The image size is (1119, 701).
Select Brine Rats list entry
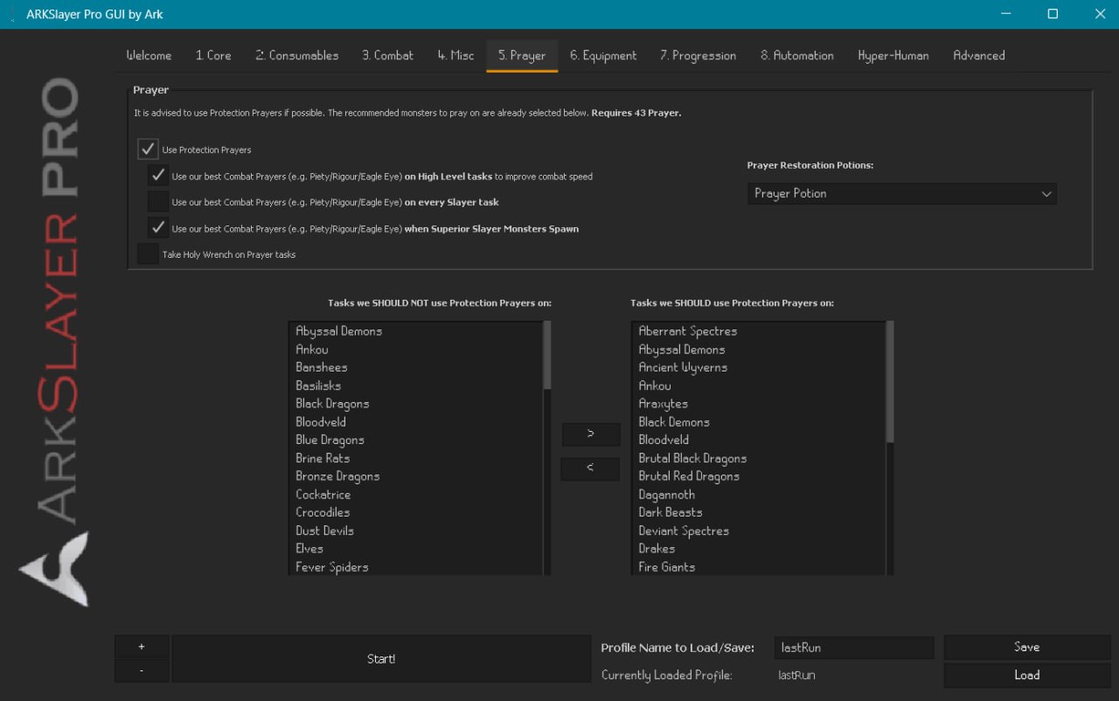416,458
